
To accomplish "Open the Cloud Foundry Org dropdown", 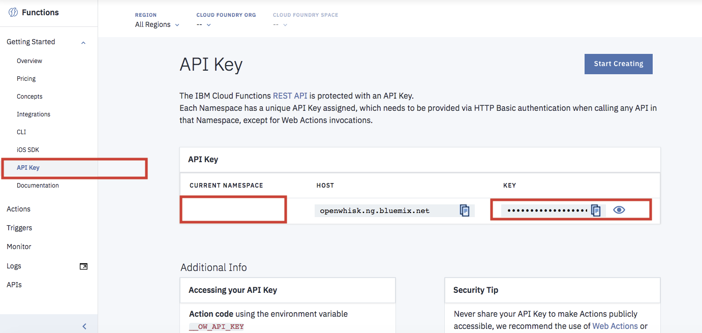I will [204, 24].
